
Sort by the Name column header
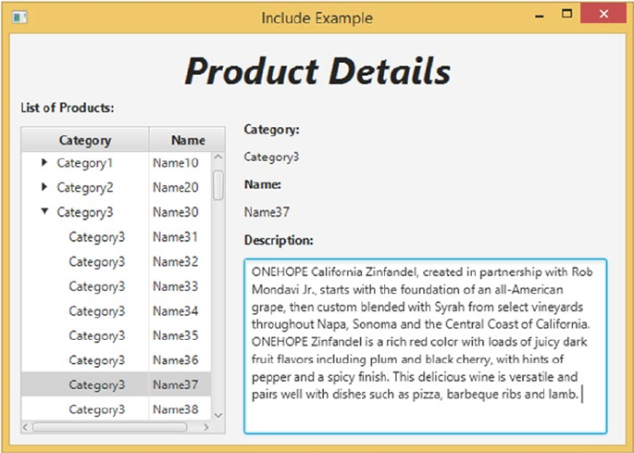(188, 140)
